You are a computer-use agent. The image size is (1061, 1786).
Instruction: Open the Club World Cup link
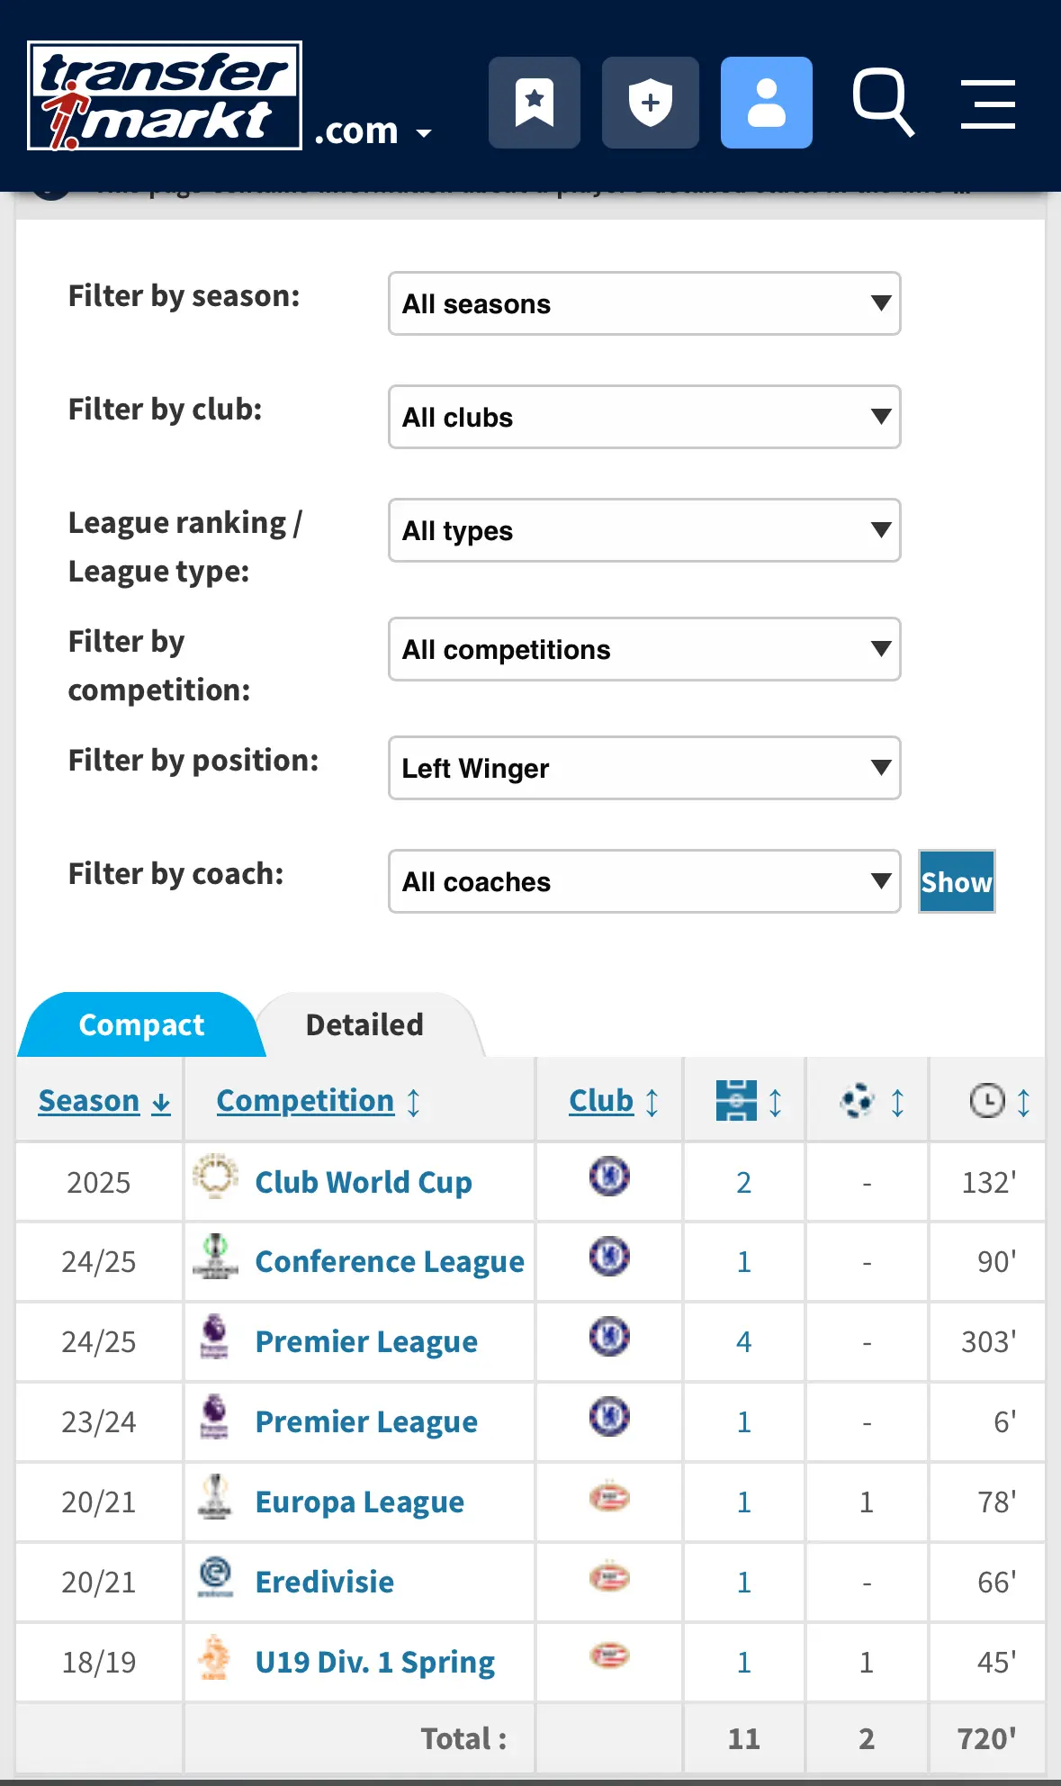pos(364,1182)
